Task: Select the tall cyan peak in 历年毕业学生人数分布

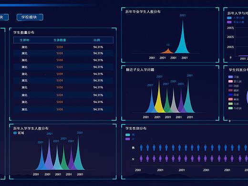Action: [x=183, y=43]
